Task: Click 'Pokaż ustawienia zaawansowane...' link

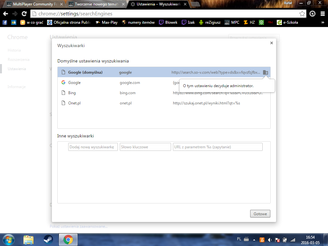Action: (x=79, y=226)
